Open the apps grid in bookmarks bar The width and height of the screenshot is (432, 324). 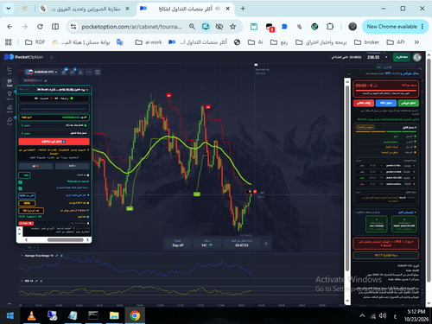click(9, 42)
